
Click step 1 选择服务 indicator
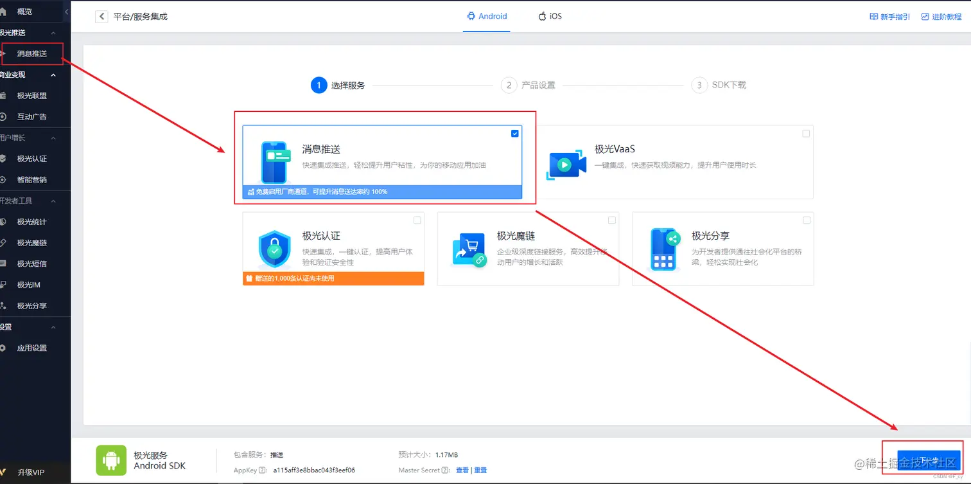(x=338, y=85)
